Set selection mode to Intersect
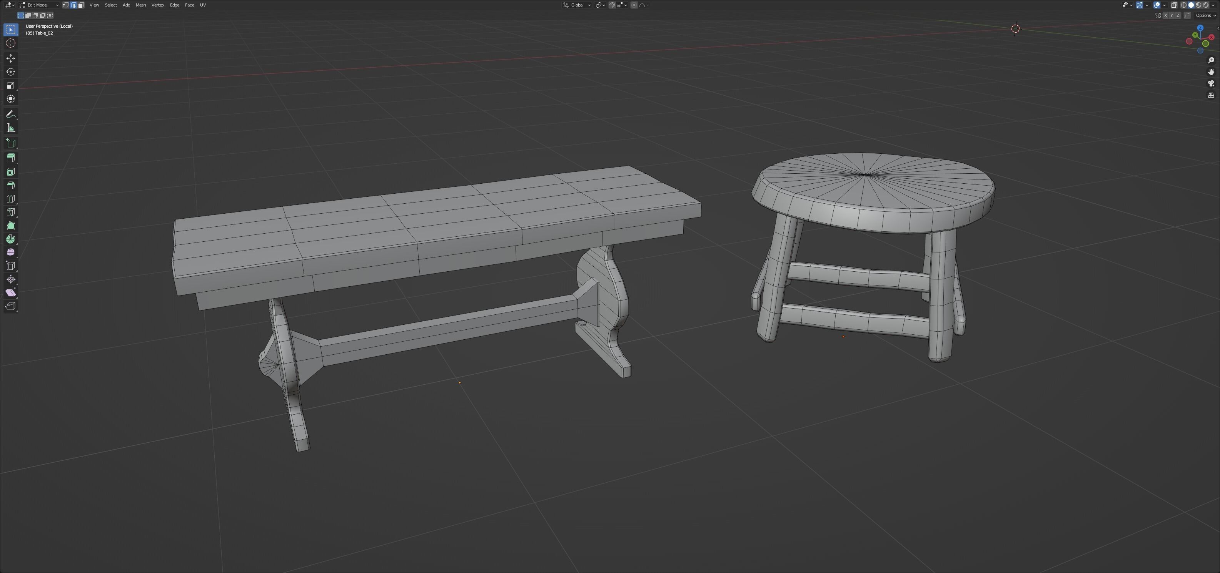1220x573 pixels. (50, 16)
